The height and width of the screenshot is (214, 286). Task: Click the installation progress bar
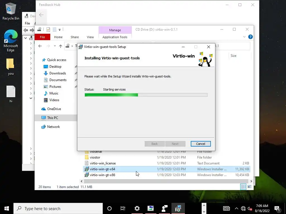pyautogui.click(x=146, y=95)
